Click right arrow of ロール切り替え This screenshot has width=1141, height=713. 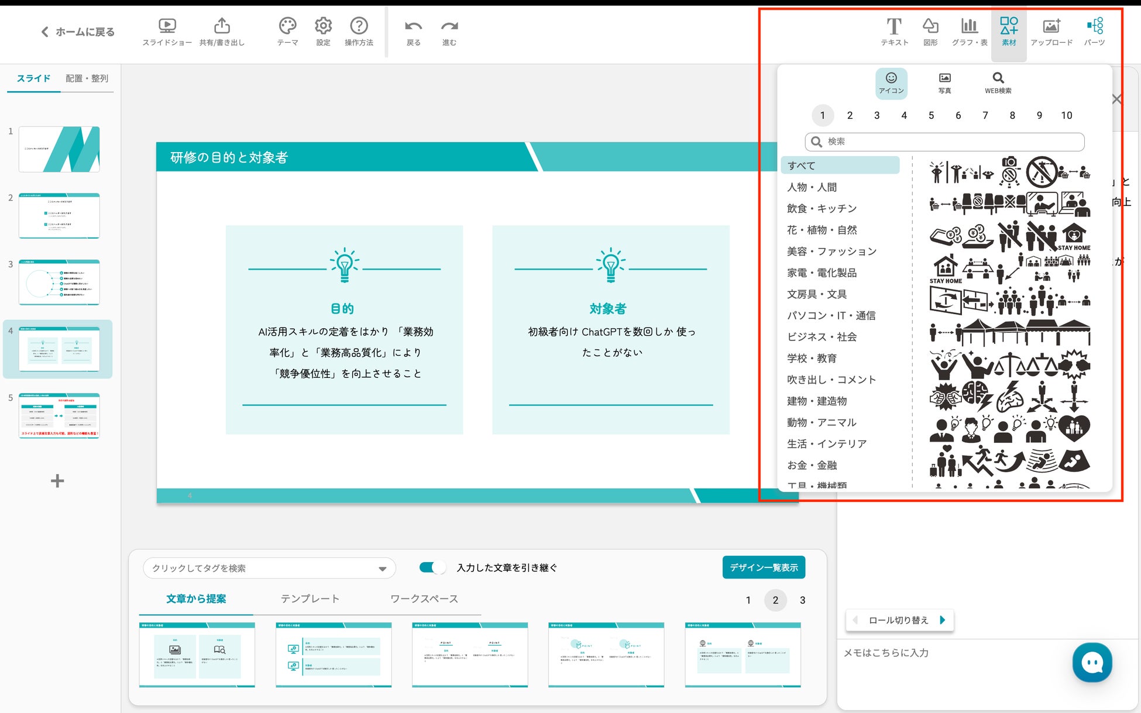[942, 620]
